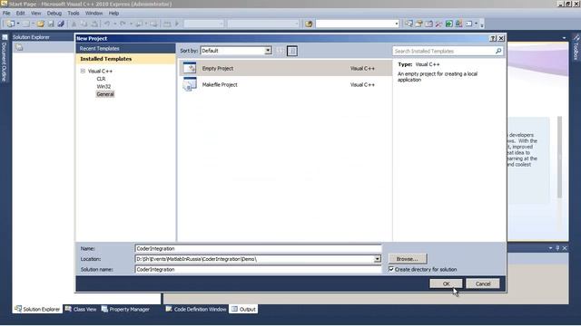Click the Find in Files toolbar icon
581x326 pixels.
(x=309, y=24)
